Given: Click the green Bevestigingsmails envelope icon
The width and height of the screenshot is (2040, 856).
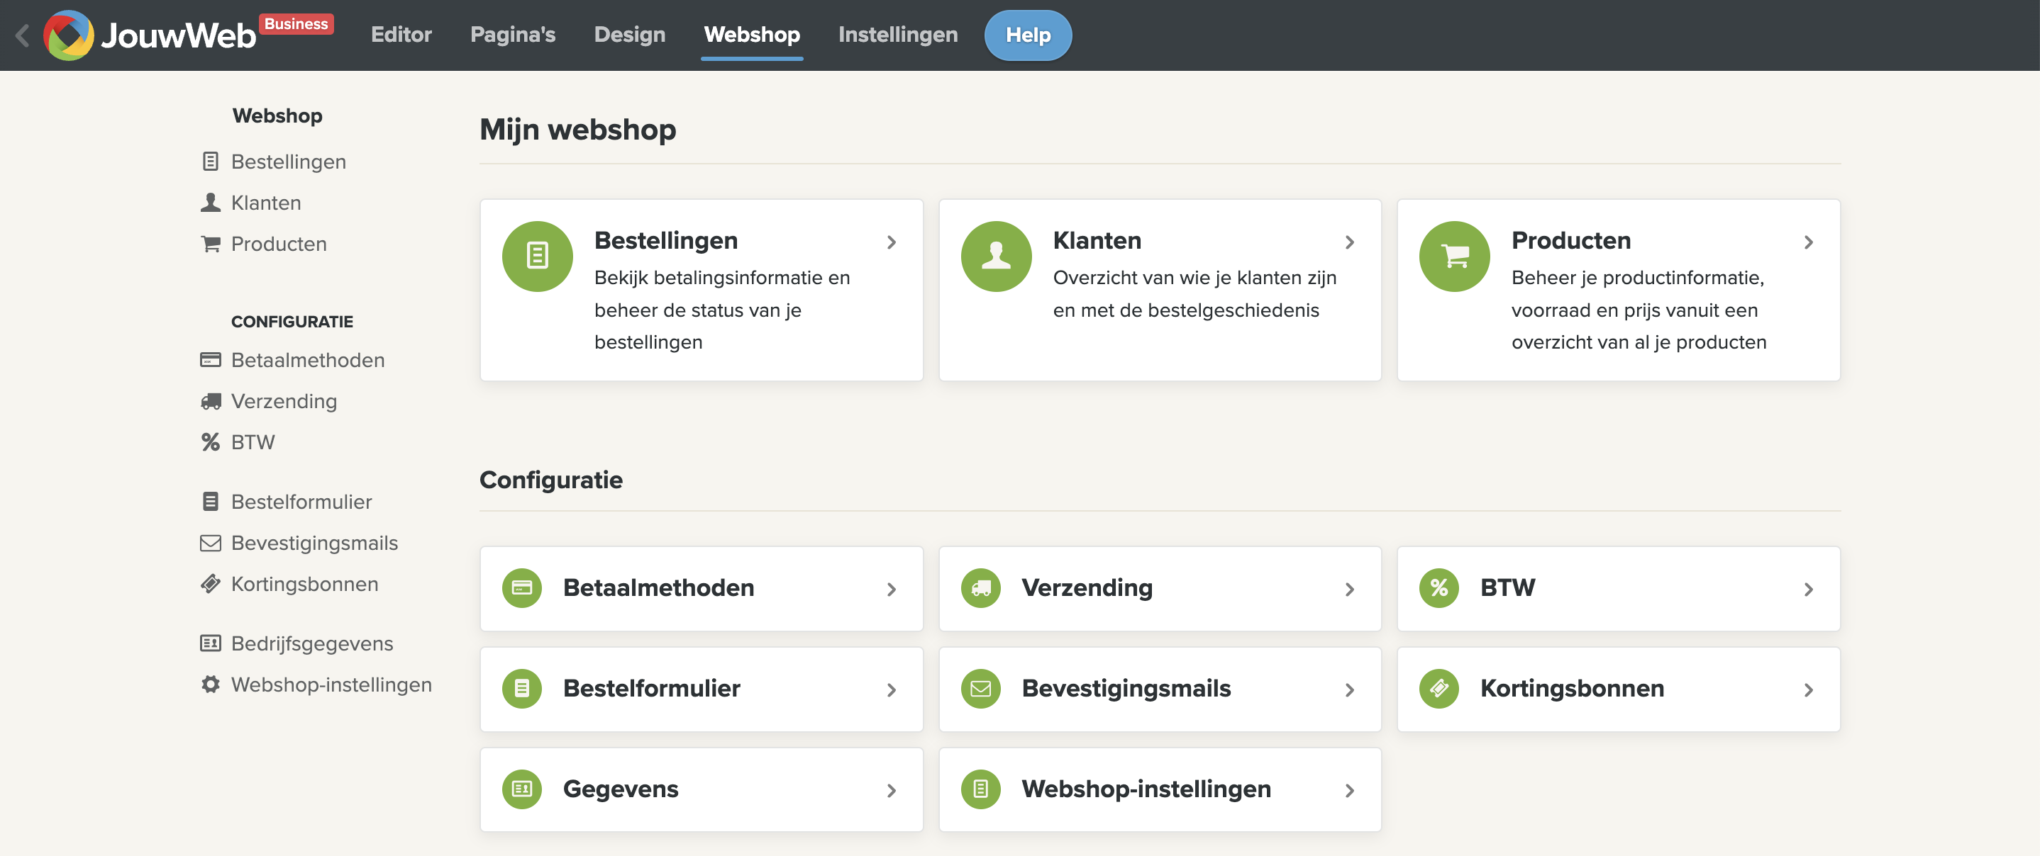Looking at the screenshot, I should pos(980,688).
